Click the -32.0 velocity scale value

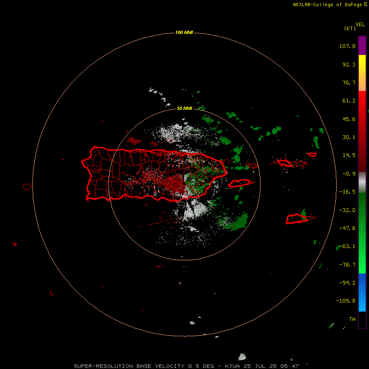click(x=347, y=210)
